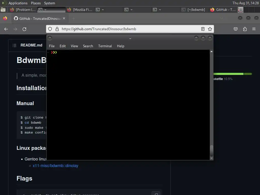
Task: Open the terminal File menu
Action: click(52, 46)
